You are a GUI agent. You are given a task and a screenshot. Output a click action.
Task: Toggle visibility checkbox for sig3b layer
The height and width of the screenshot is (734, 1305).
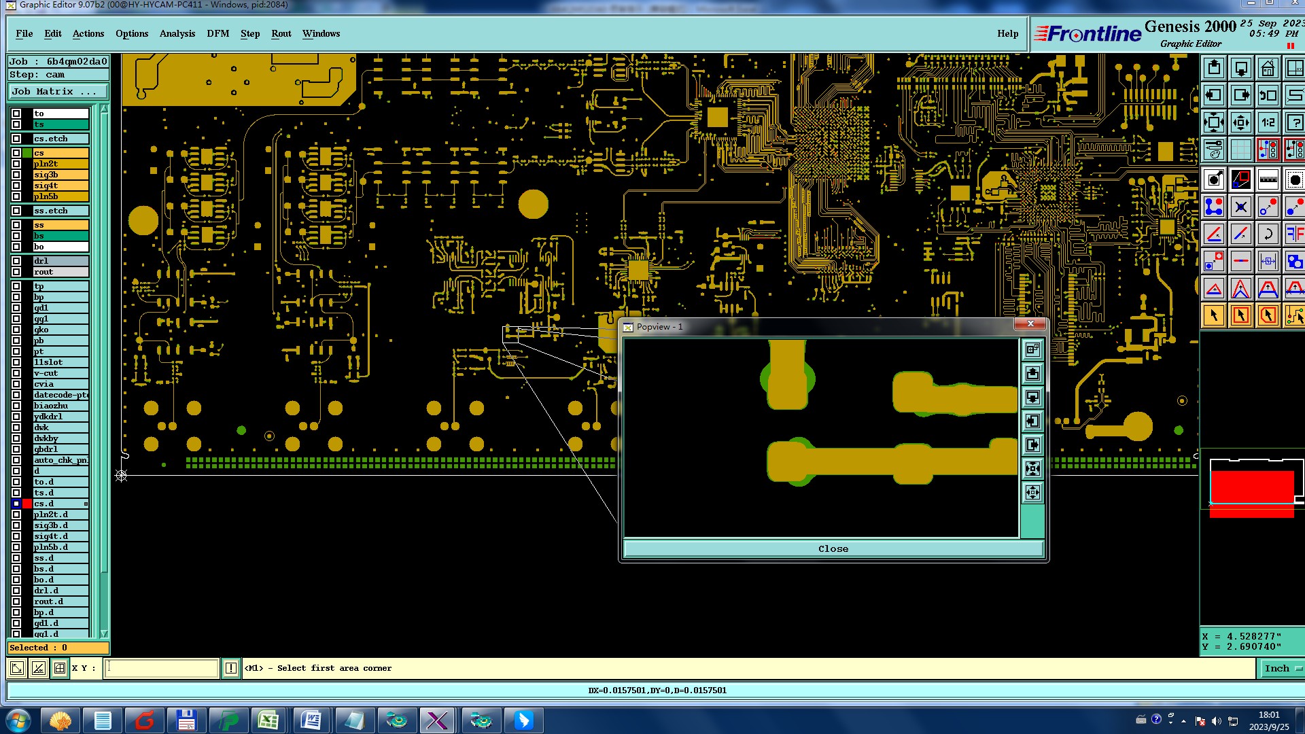tap(16, 175)
